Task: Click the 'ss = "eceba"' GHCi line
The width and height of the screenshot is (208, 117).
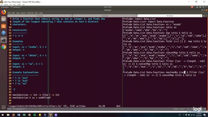Action: pos(174,25)
